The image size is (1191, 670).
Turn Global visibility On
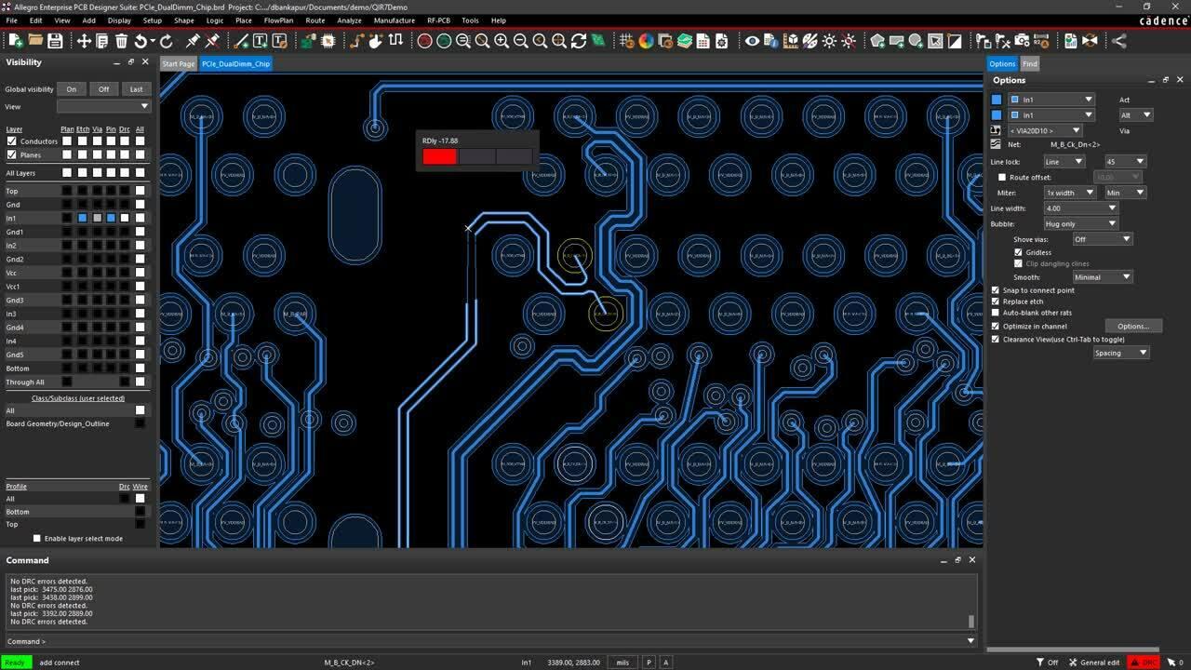[x=71, y=89]
